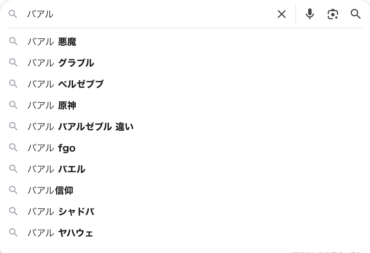370x253 pixels.
Task: Choose the バアル fgo suggestion
Action: pyautogui.click(x=52, y=148)
